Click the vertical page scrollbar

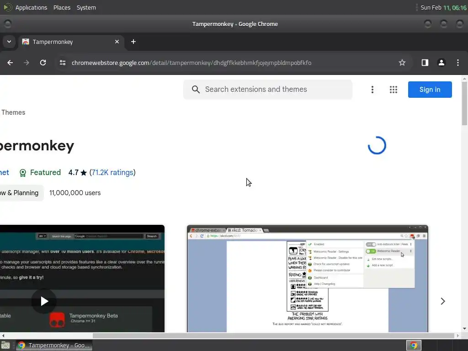click(x=464, y=104)
